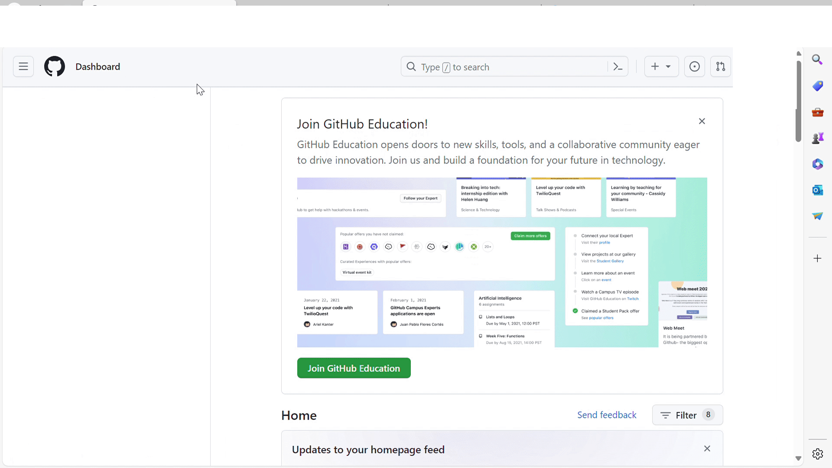Open the command palette icon

[x=618, y=67]
